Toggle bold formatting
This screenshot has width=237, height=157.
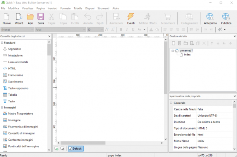(x=121, y=29)
